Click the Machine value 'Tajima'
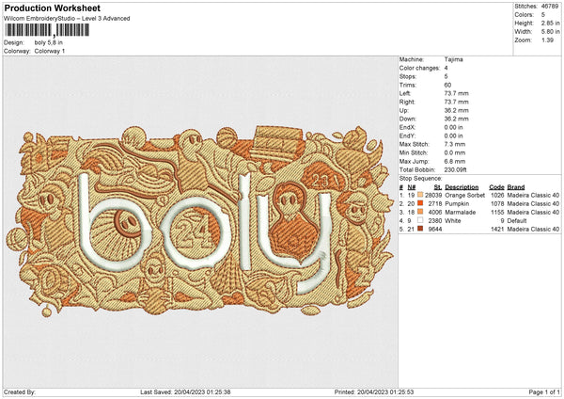The image size is (564, 399). [x=454, y=59]
